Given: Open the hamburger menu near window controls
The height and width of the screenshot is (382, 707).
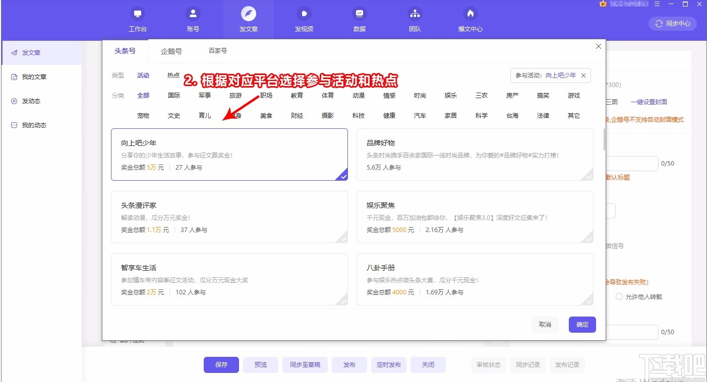Looking at the screenshot, I should 657,5.
